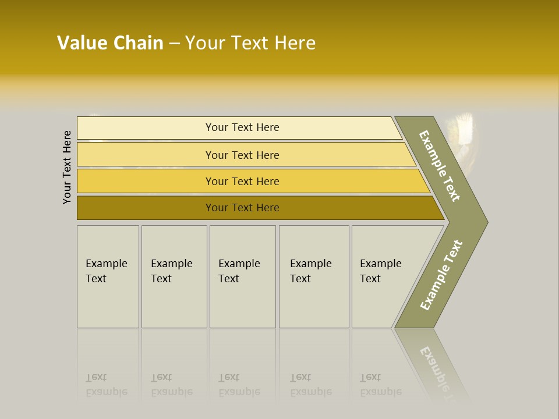Image resolution: width=559 pixels, height=419 pixels.
Task: Click reflected Example Text under first box
Action: [x=106, y=385]
